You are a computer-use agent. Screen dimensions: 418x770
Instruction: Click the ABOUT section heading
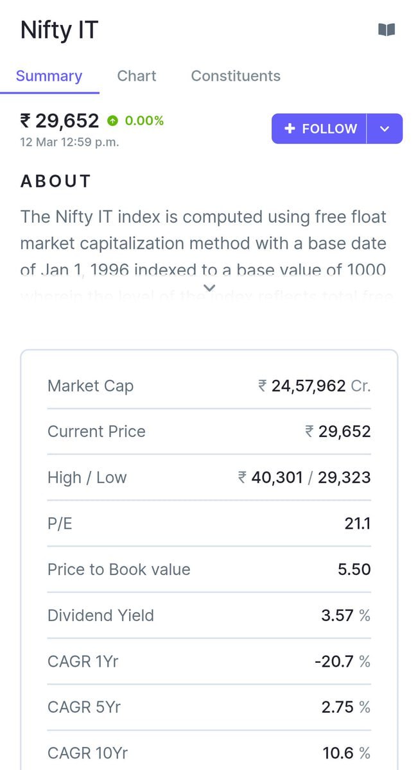click(x=55, y=181)
